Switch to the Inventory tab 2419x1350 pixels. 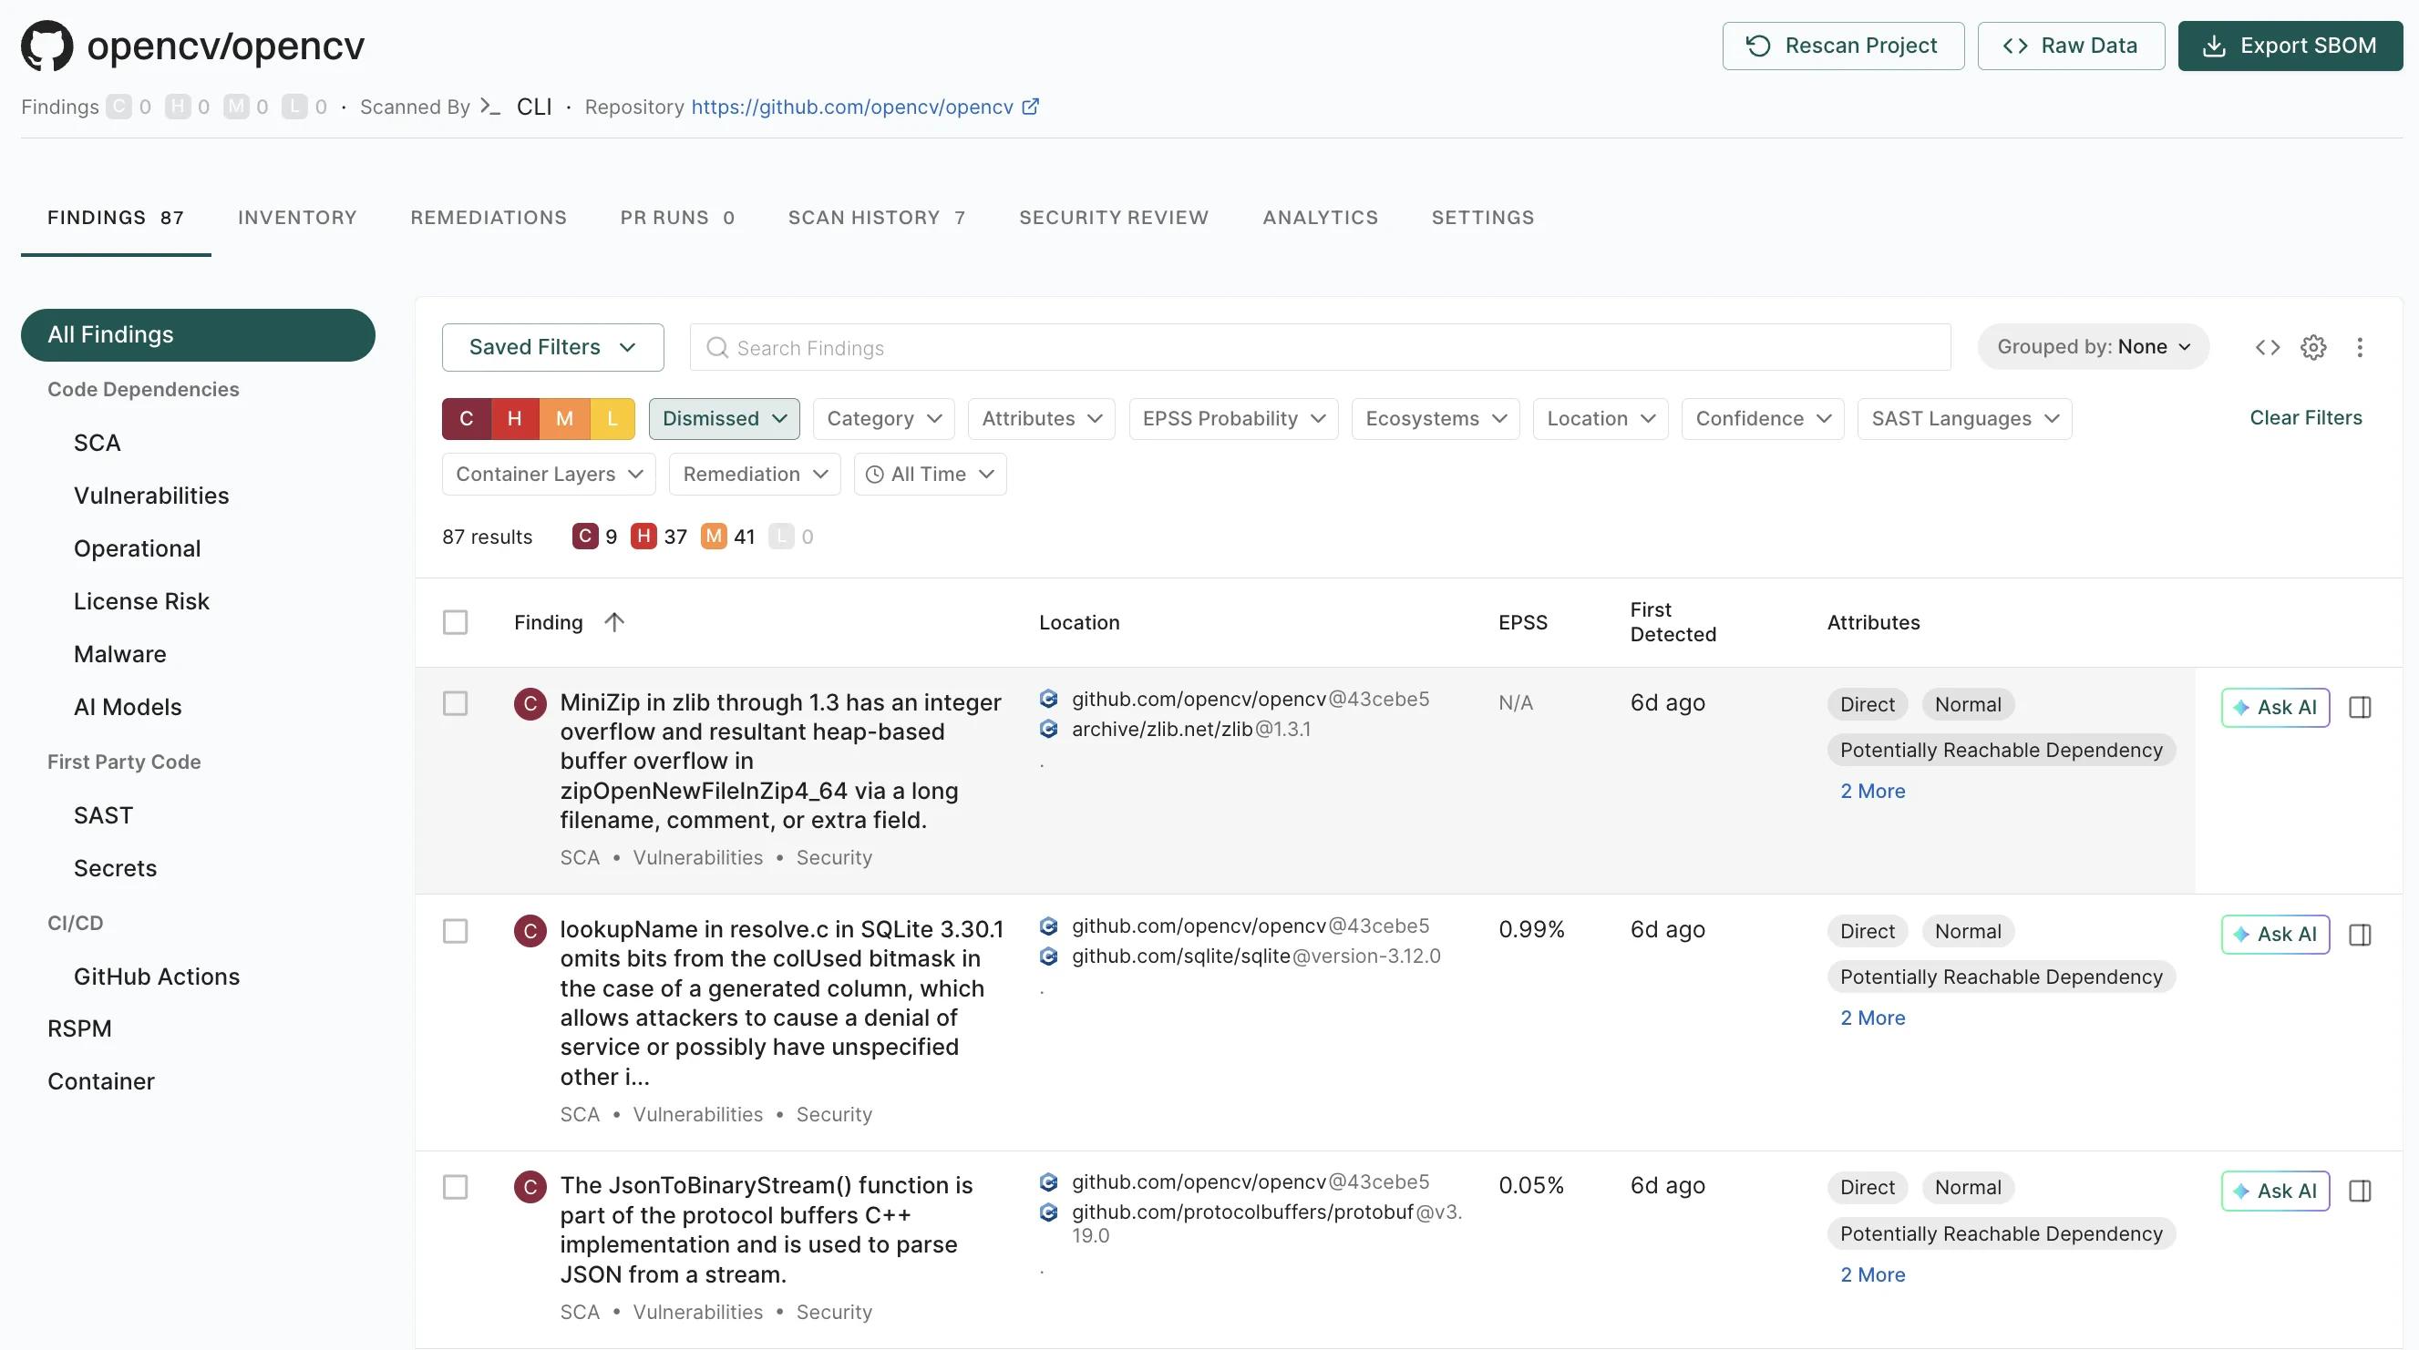[x=297, y=218]
